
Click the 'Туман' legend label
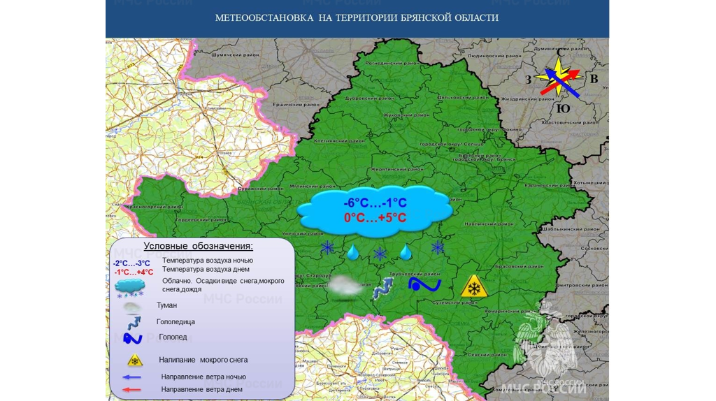click(x=166, y=305)
